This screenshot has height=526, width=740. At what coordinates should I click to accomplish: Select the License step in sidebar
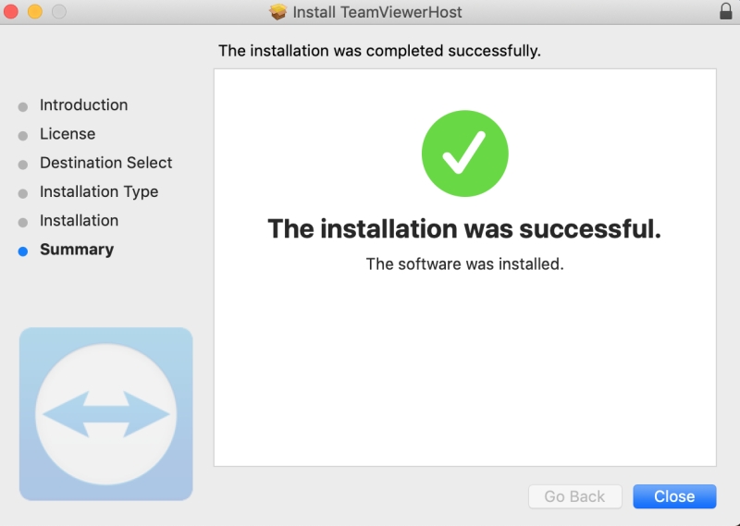click(x=68, y=134)
